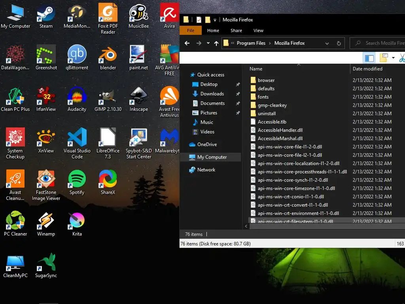Select Pictures in the navigation pane
Image resolution: width=405 pixels, height=304 pixels.
(208, 113)
